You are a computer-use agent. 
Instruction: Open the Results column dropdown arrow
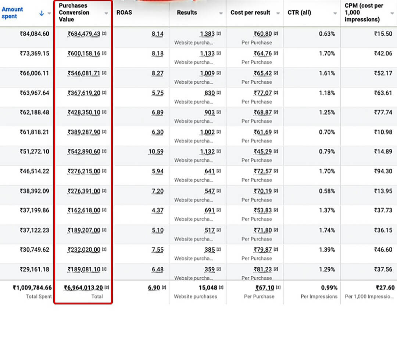221,13
